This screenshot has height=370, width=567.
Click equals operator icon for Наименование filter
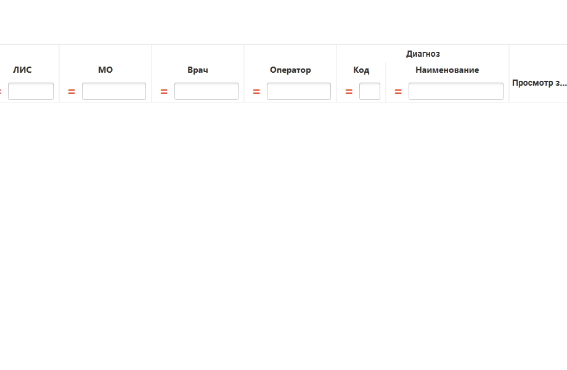click(x=398, y=91)
